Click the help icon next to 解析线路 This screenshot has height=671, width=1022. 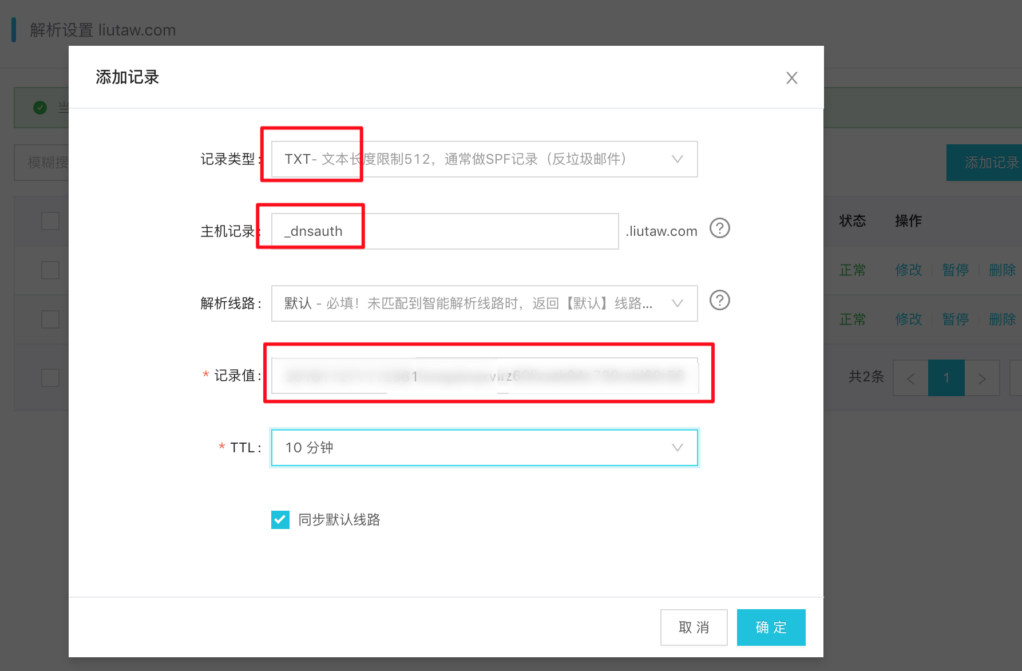719,300
